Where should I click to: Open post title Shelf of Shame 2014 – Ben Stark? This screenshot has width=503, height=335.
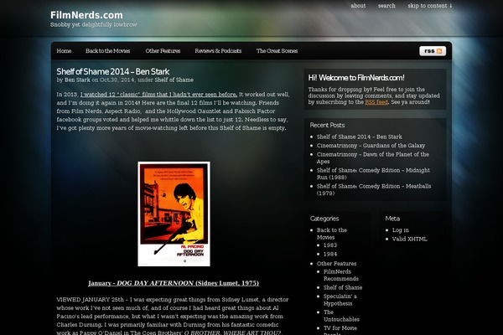(113, 71)
